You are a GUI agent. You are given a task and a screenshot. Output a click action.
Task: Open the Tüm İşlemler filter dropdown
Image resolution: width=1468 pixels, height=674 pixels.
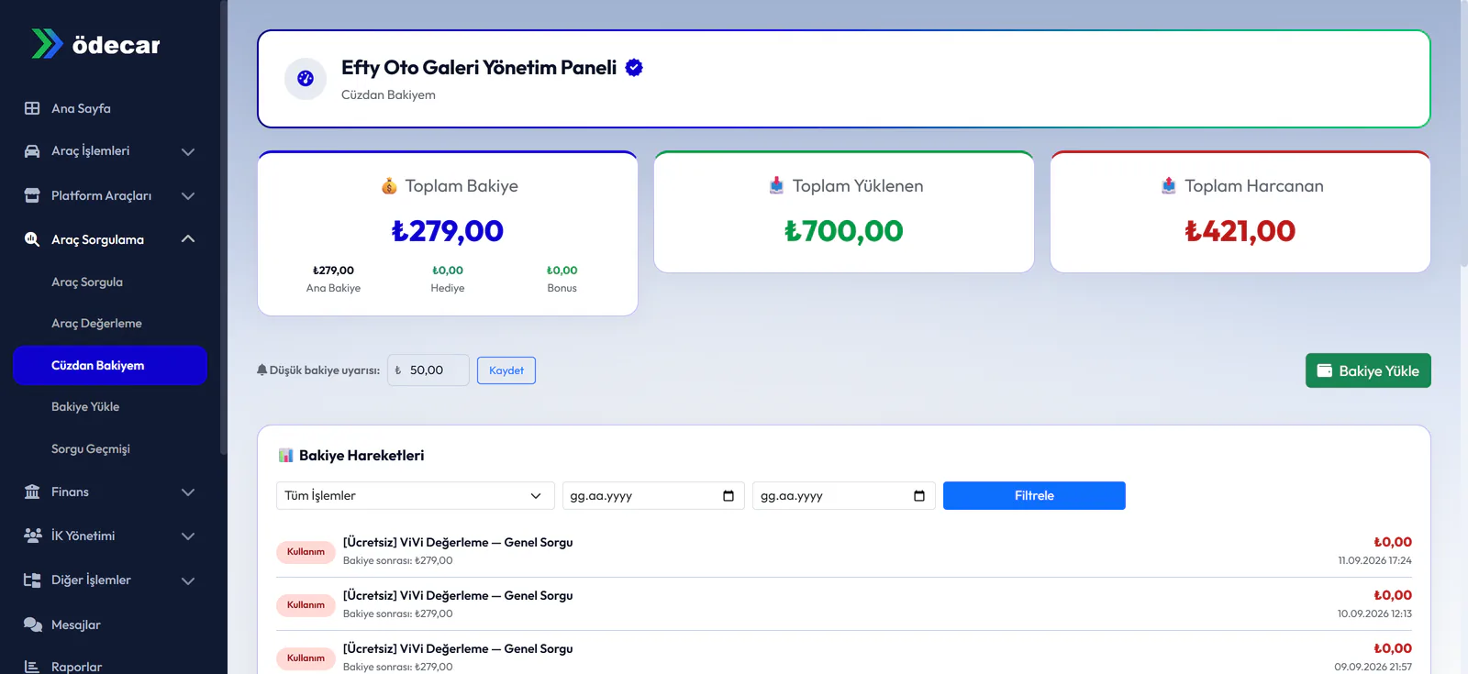416,496
